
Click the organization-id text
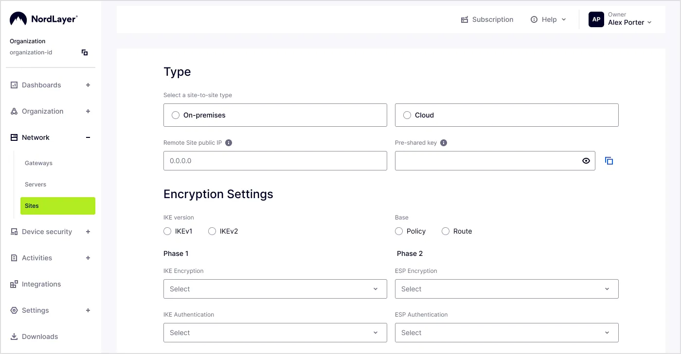[x=31, y=52]
